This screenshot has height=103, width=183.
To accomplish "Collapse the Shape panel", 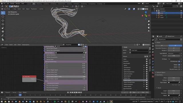I will point(158,43).
